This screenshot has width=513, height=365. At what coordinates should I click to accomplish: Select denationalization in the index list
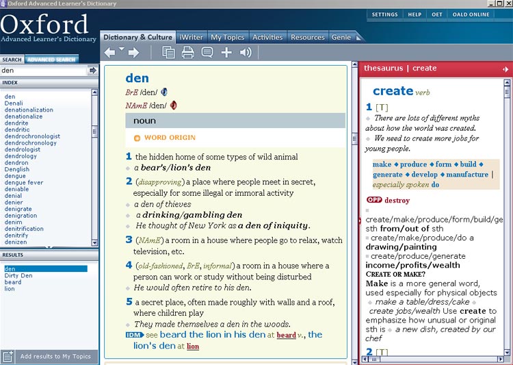29,110
